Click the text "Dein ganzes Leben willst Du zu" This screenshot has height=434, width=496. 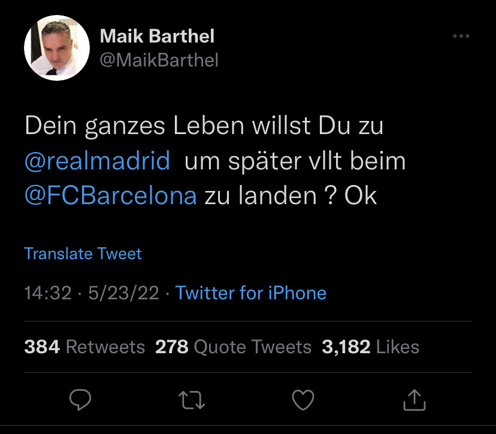(x=204, y=127)
